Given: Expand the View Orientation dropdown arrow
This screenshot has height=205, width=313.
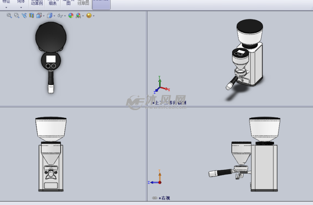Looking at the screenshot, I should pos(44,16).
